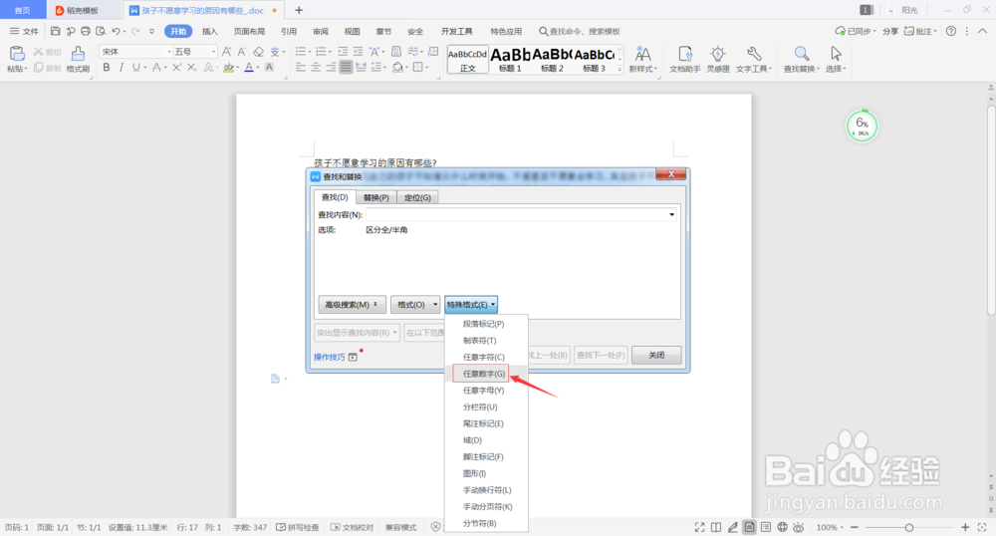Viewport: 996px width, 536px height.
Task: Open the Inspiration Circle (灵感圈) lightbulb
Action: 718,59
